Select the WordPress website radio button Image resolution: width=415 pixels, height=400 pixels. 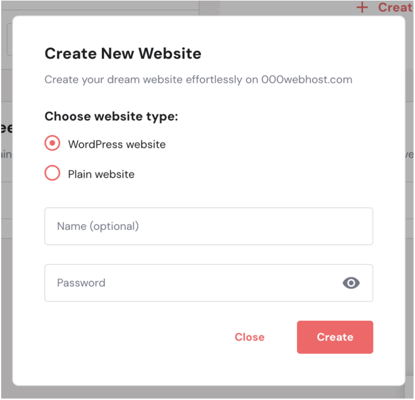coord(52,143)
